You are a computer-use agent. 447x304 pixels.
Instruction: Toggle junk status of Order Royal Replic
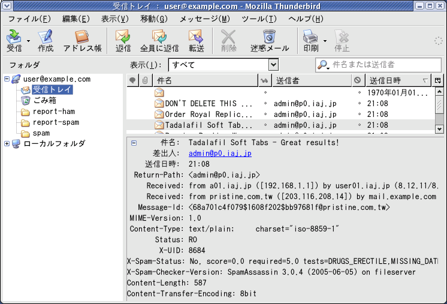pos(359,114)
